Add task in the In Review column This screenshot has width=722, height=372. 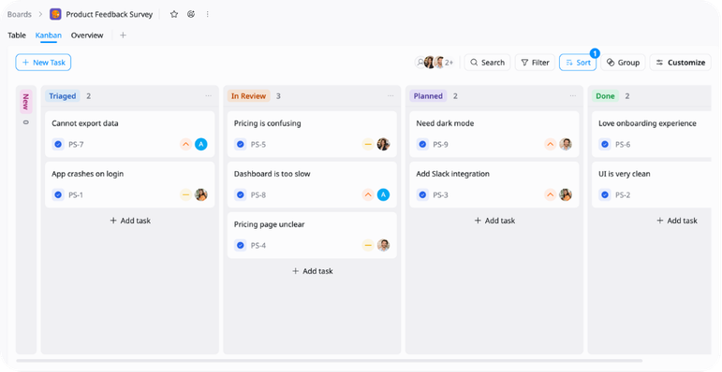313,271
